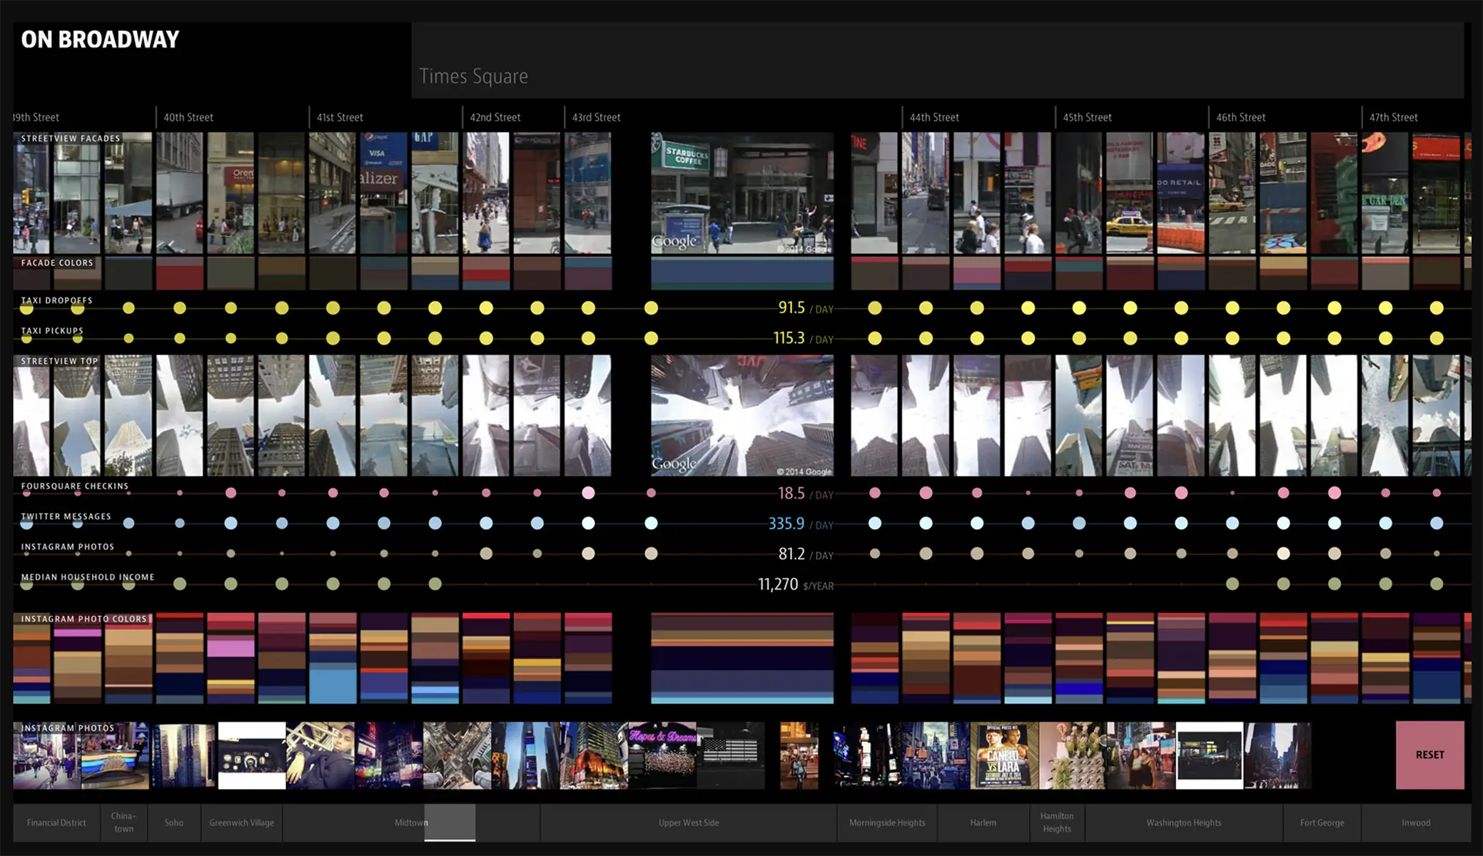Open the Harlem neighborhood tab
1483x856 pixels.
983,822
